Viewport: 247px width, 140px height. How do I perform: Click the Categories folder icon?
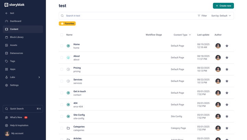(x=68, y=128)
